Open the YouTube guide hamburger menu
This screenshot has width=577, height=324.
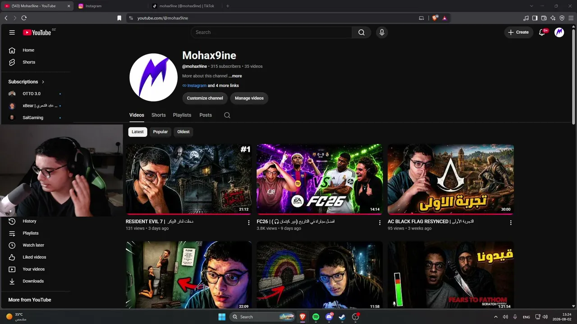point(12,32)
